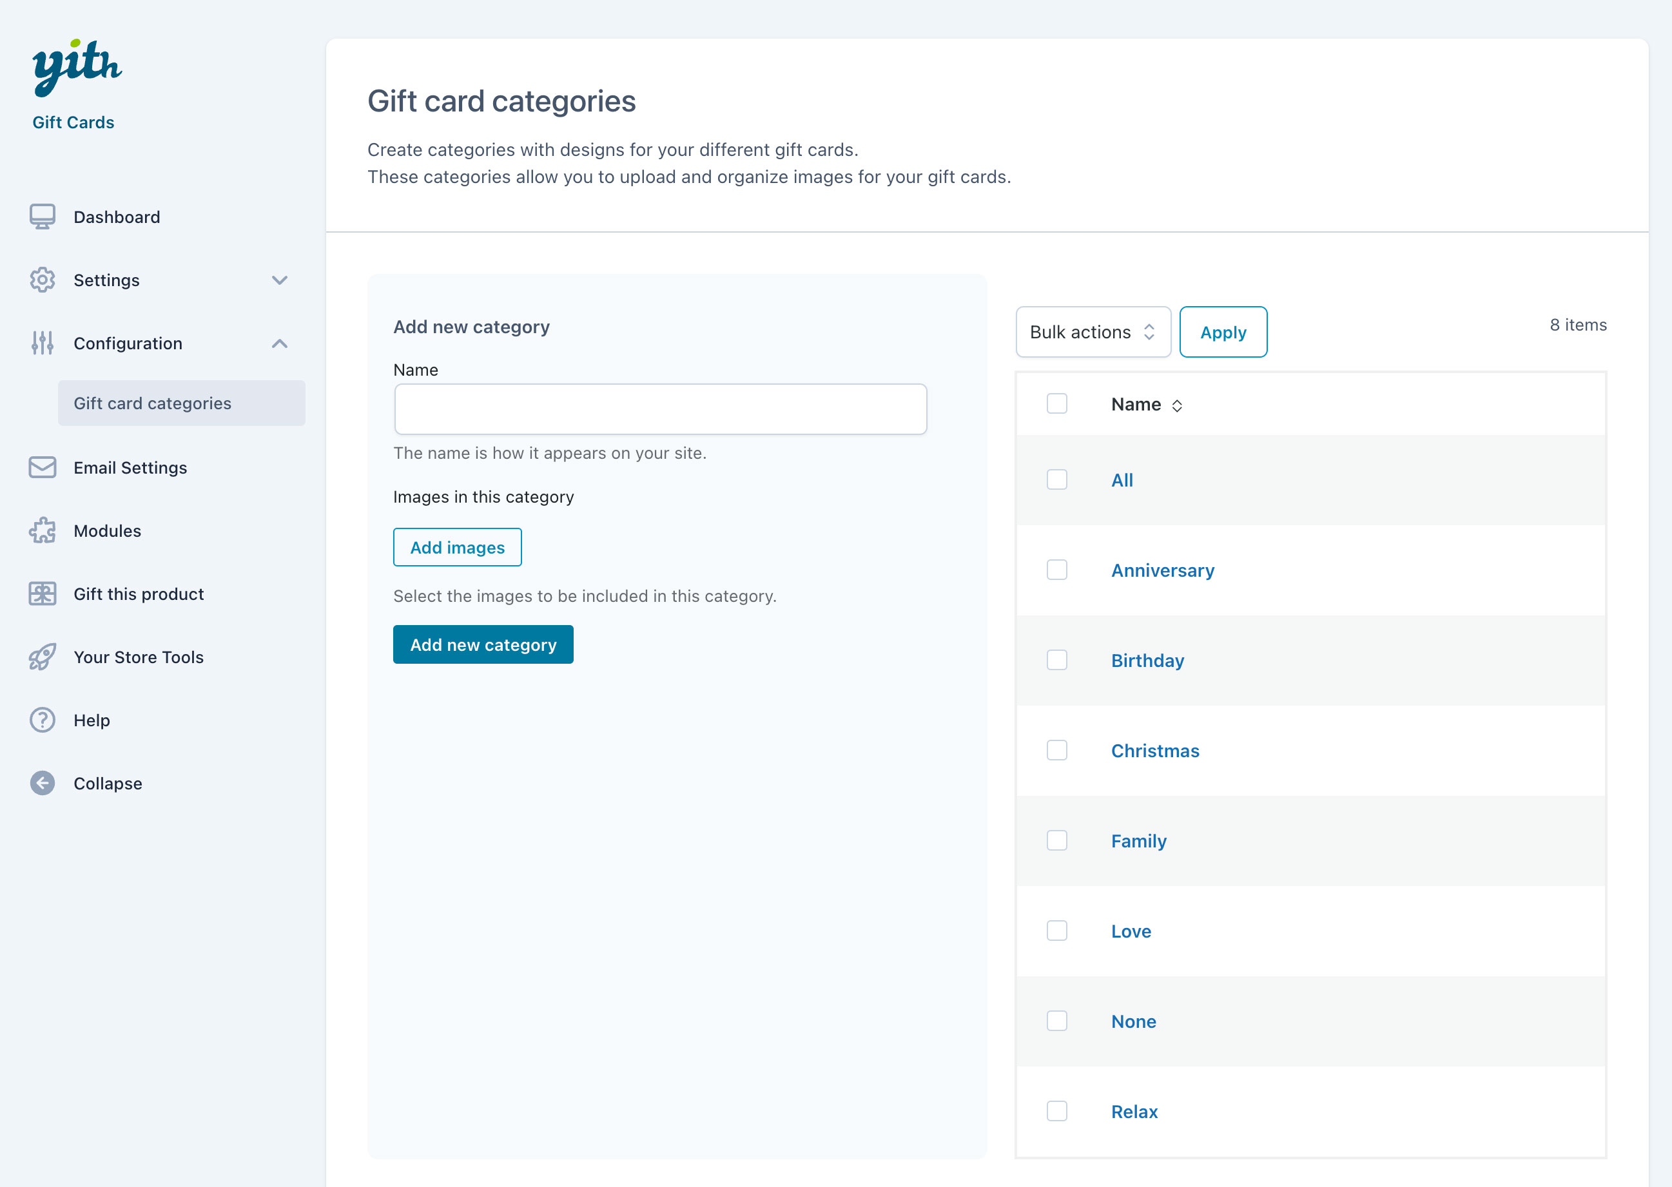Click the Help question mark icon
This screenshot has height=1187, width=1672.
pos(43,720)
